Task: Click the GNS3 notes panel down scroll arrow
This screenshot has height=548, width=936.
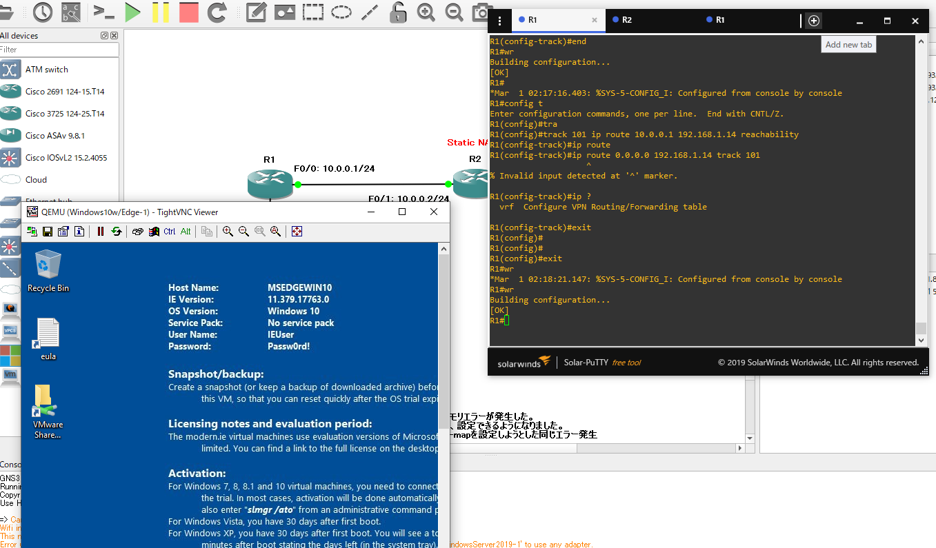Action: [x=750, y=438]
